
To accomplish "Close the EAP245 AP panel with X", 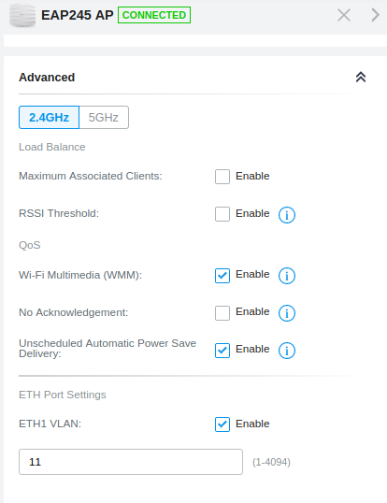I will 344,15.
